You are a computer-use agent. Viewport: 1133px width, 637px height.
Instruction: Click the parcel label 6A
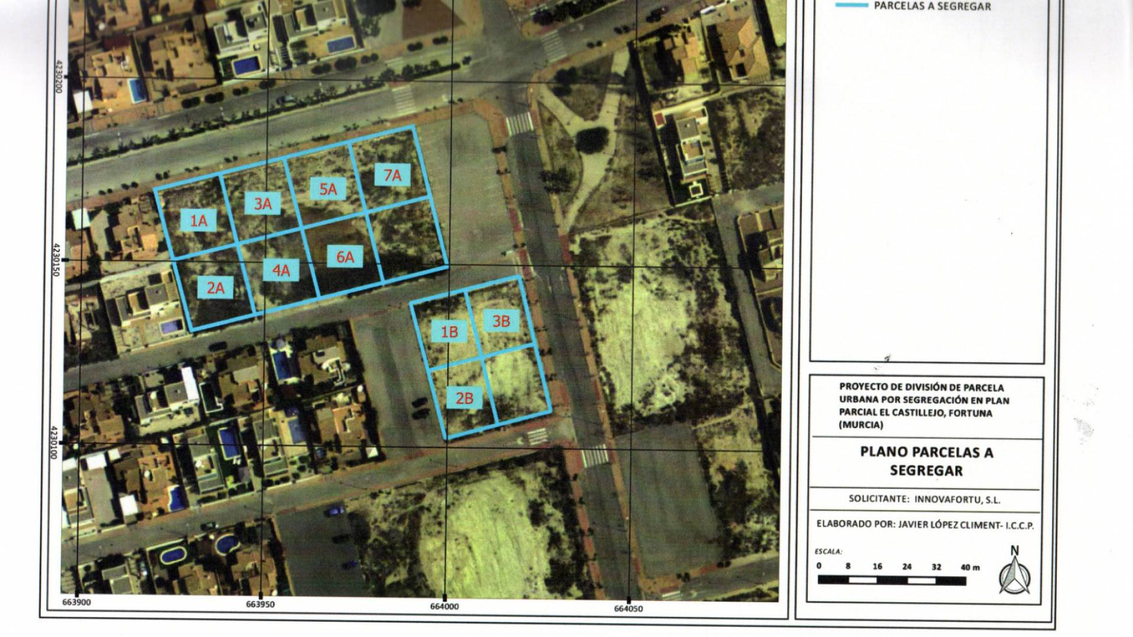345,257
